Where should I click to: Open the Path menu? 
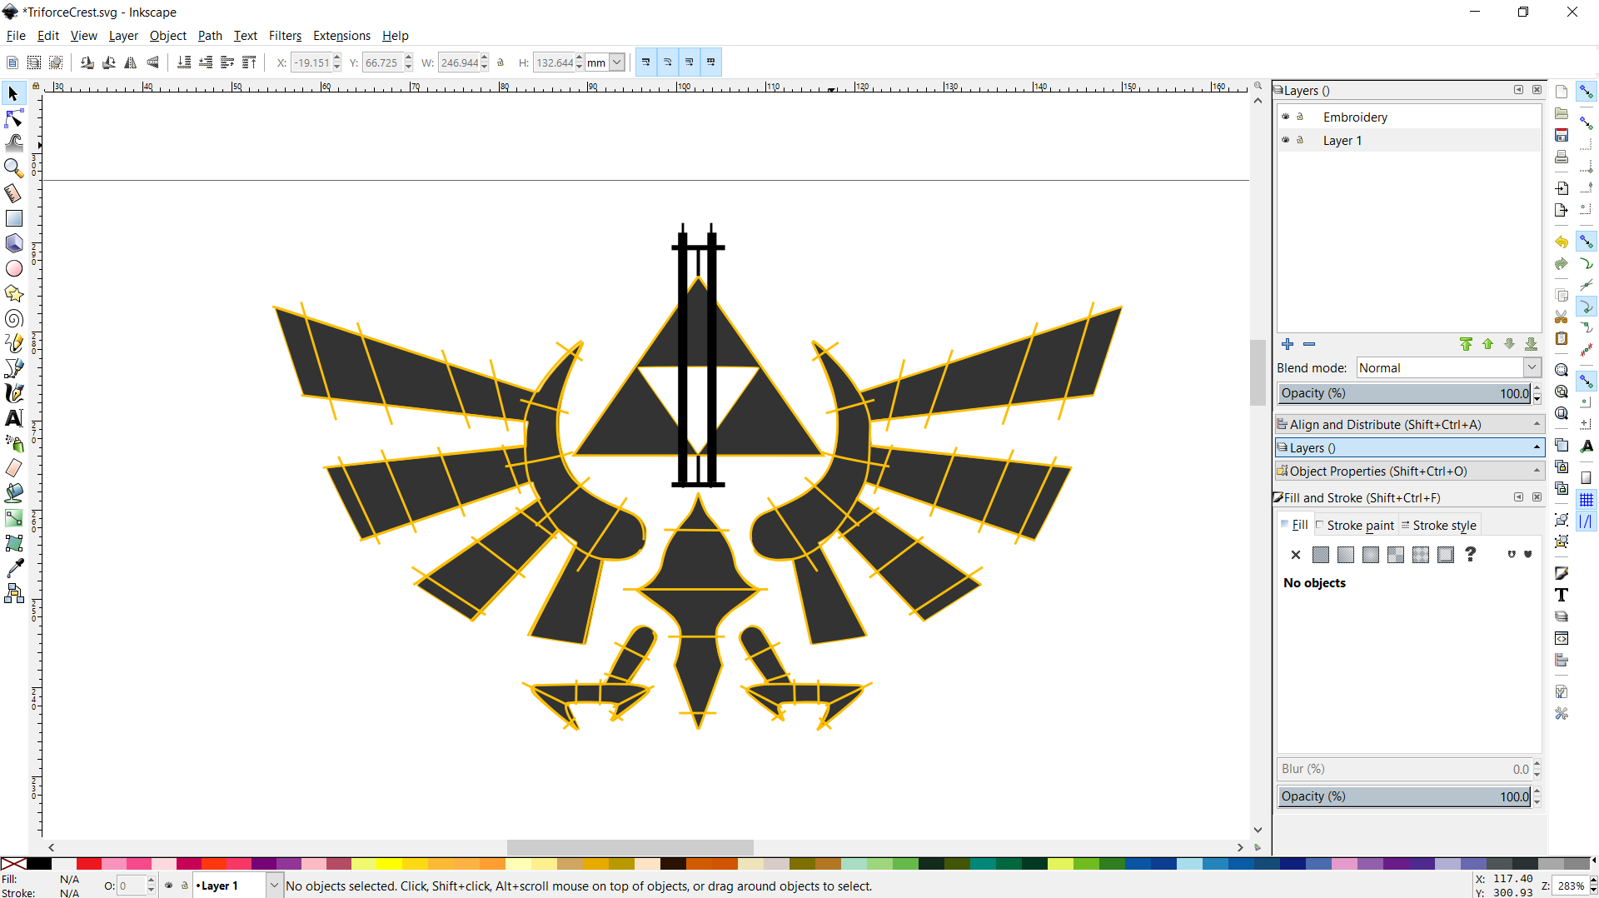point(209,36)
